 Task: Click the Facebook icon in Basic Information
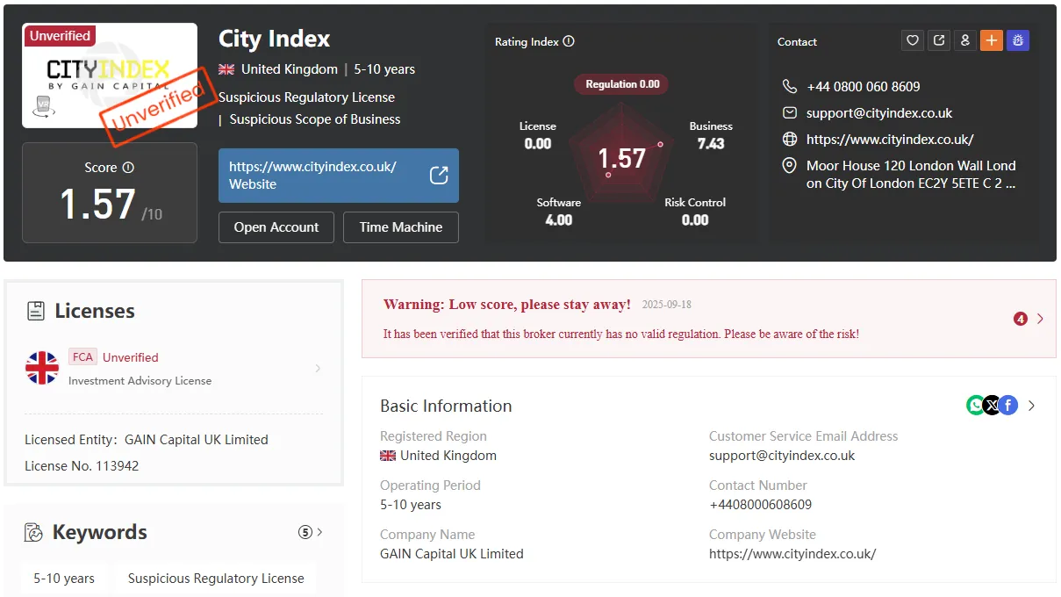point(1007,406)
